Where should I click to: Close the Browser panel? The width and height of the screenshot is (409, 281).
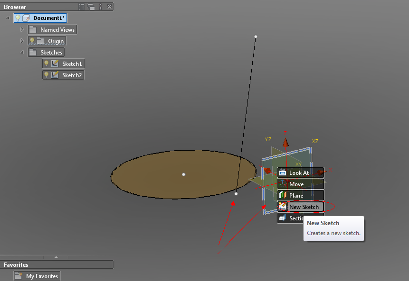pyautogui.click(x=110, y=7)
